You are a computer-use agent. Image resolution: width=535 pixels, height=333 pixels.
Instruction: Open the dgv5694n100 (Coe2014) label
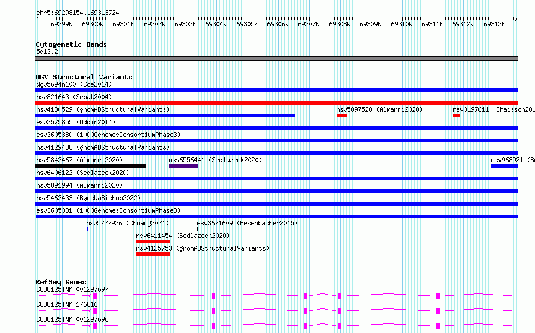click(x=74, y=84)
